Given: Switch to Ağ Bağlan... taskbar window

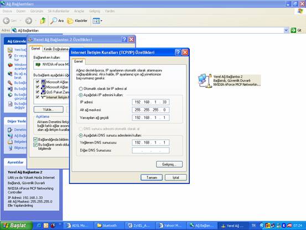Looking at the screenshot, I should [202, 226].
